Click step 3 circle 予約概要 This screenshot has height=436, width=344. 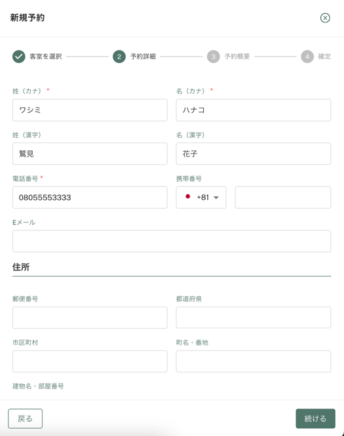[213, 56]
